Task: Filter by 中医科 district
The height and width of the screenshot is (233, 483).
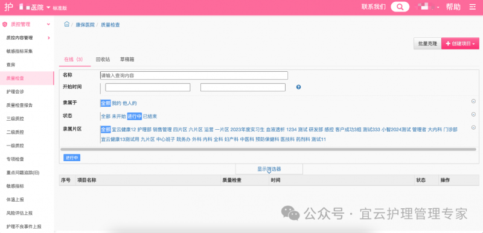Action: (247, 139)
